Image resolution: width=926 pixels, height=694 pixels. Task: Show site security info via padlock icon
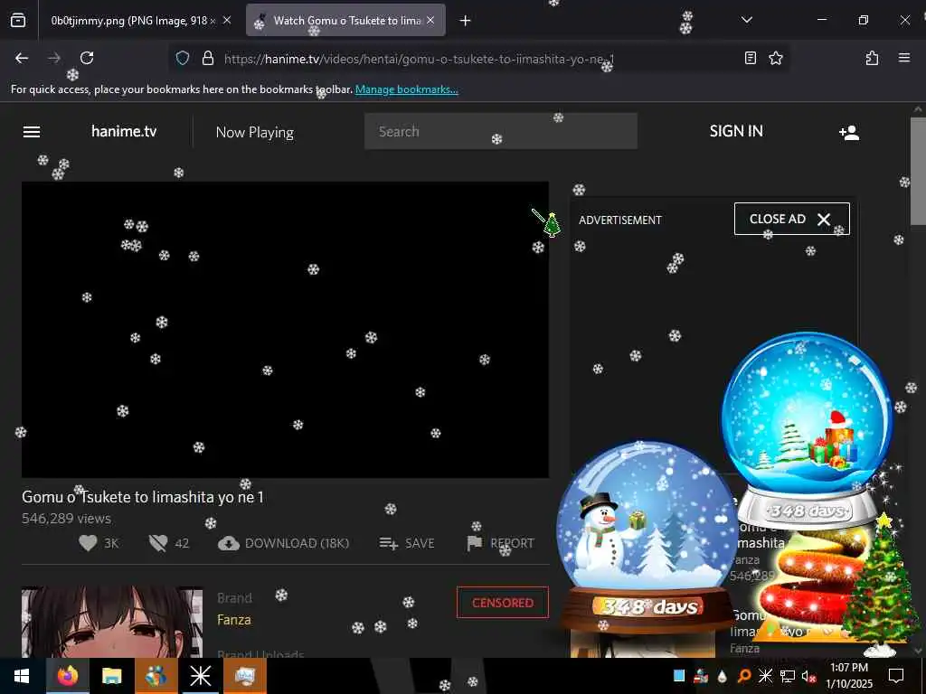pyautogui.click(x=207, y=58)
